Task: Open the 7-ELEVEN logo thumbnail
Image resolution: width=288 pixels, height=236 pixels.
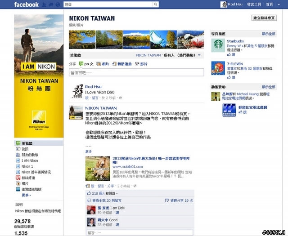Action: (x=218, y=68)
